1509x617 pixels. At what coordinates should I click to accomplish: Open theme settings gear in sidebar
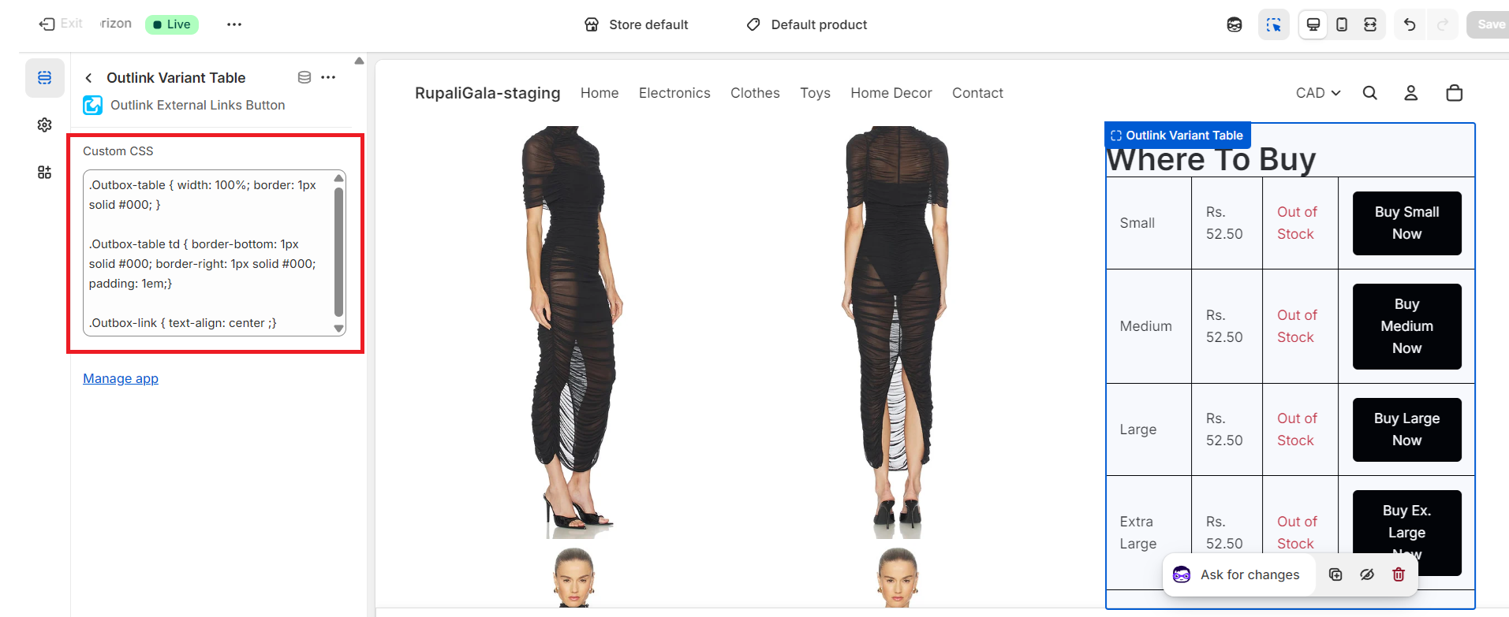coord(44,125)
